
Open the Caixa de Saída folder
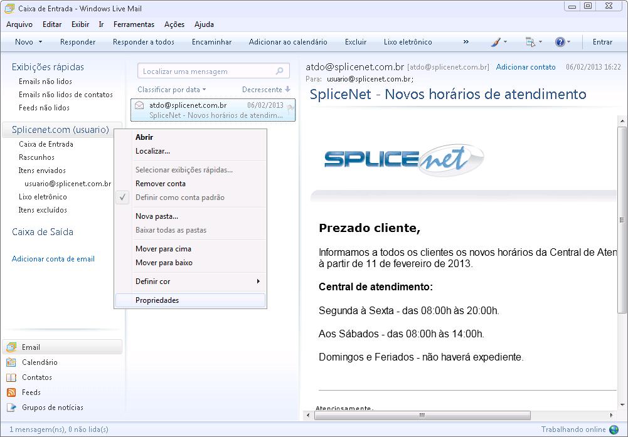(x=43, y=232)
